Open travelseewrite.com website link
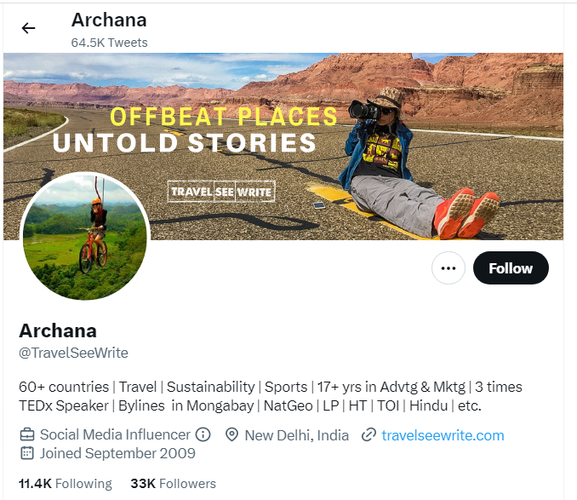Viewport: 577px width, 500px height. click(443, 435)
